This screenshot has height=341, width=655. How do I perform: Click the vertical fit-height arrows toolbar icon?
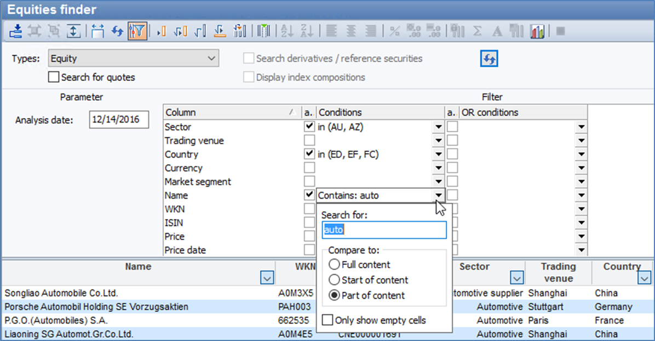click(x=73, y=32)
